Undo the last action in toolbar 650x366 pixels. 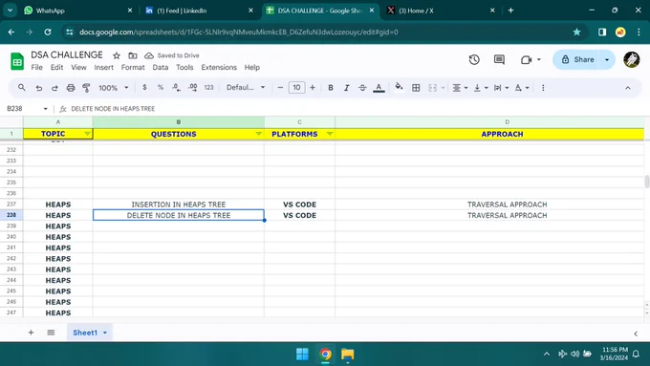pyautogui.click(x=39, y=88)
